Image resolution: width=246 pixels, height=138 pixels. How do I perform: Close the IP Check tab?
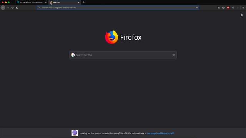46,2
